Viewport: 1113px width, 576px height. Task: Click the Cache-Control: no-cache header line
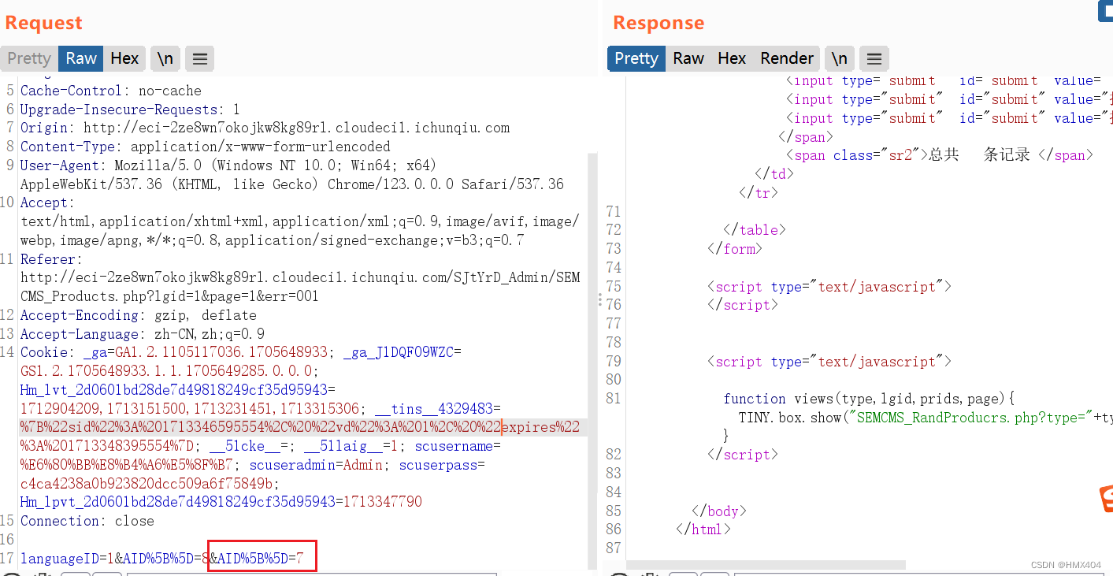[111, 91]
